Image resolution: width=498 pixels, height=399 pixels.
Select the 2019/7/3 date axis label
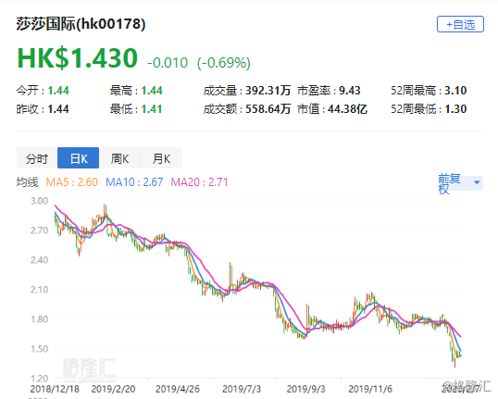pyautogui.click(x=242, y=389)
